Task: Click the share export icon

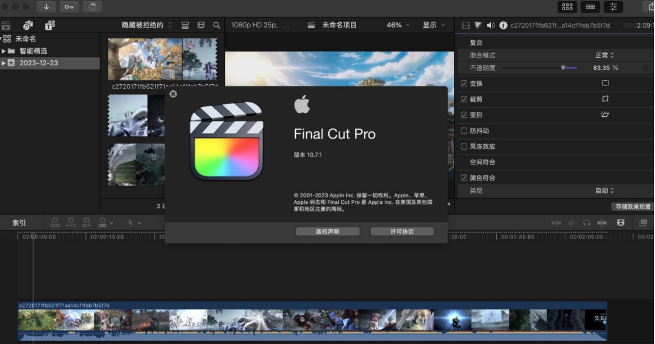Action: point(650,7)
